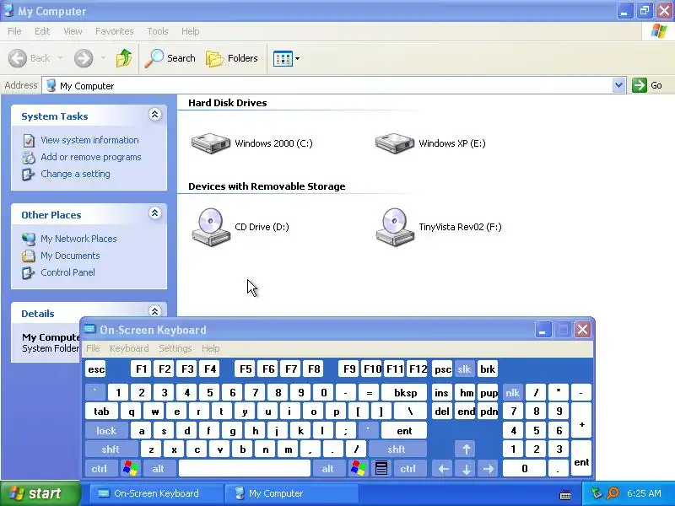Toggle the left shft key on keyboard
675x506 pixels.
click(x=111, y=449)
